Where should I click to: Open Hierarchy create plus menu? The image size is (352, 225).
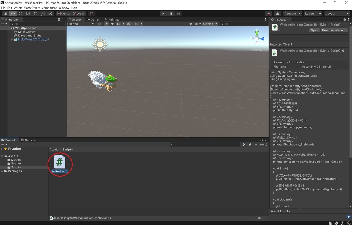coord(4,24)
